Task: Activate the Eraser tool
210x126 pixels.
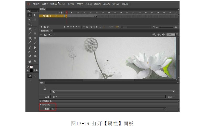Action: (30, 56)
